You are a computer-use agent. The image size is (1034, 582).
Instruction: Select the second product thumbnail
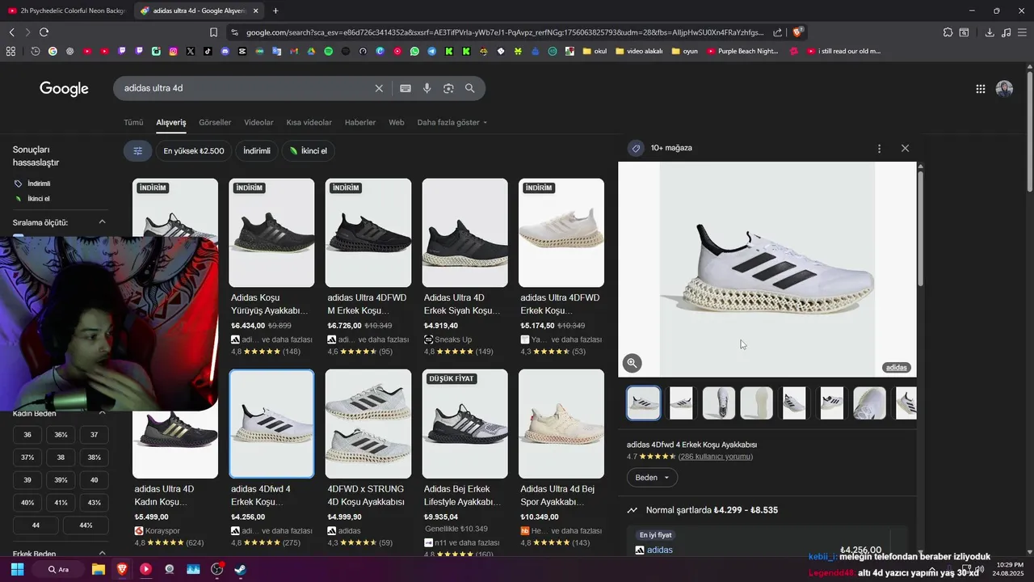coord(681,403)
